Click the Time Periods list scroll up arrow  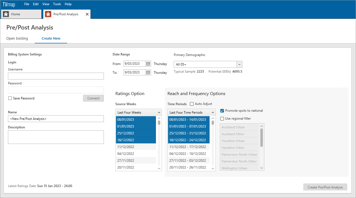pyautogui.click(x=213, y=118)
